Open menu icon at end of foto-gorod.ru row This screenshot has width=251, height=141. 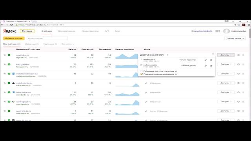coord(243,64)
